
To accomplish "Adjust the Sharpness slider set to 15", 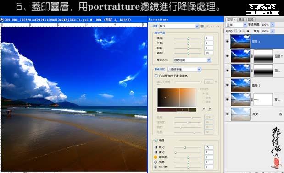I will 185,147.
